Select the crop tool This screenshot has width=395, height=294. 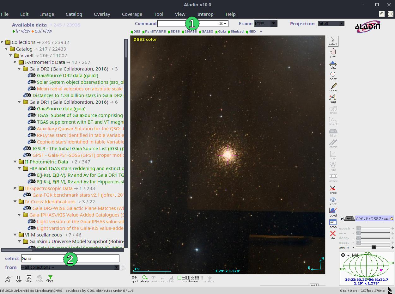point(333,190)
